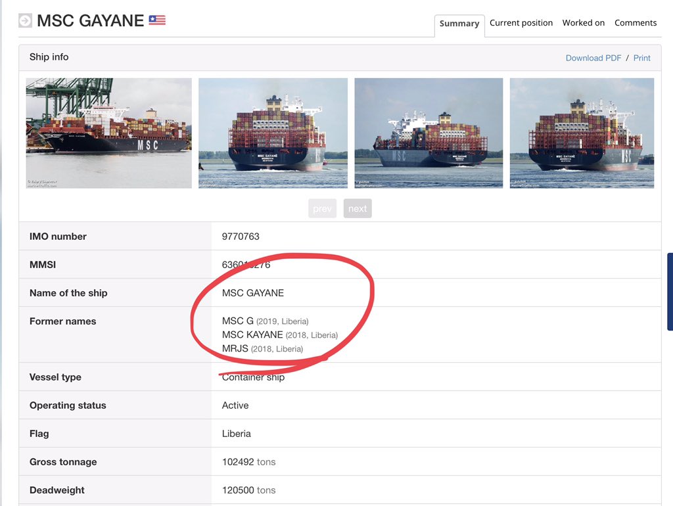Click the Operating status value Active

(x=235, y=405)
